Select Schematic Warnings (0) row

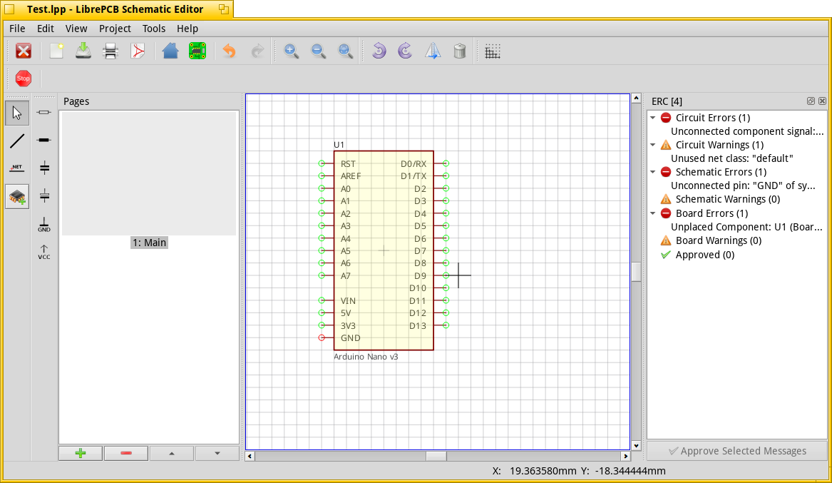[727, 200]
